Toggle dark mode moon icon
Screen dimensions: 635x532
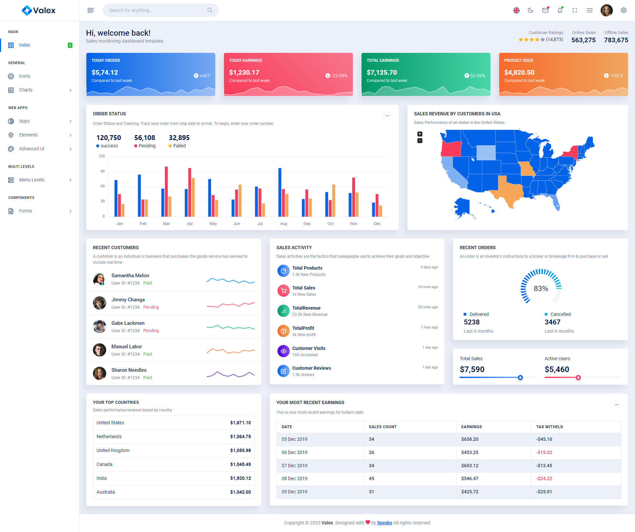click(530, 10)
